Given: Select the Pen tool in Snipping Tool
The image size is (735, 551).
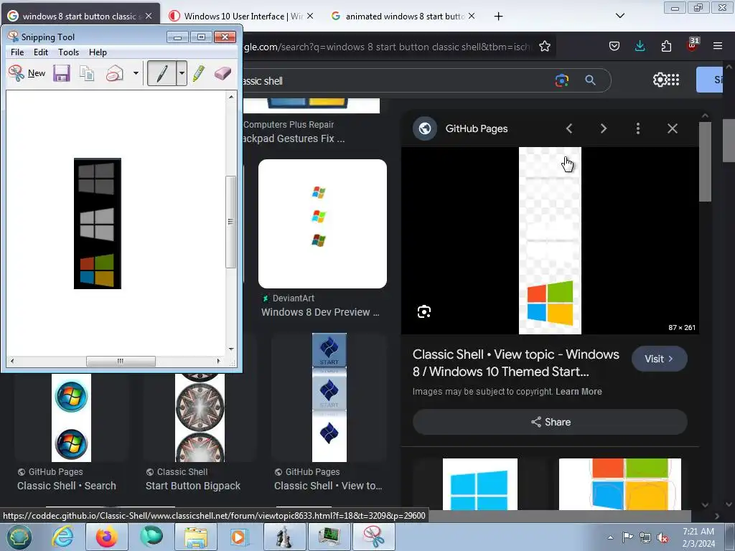Looking at the screenshot, I should tap(161, 73).
